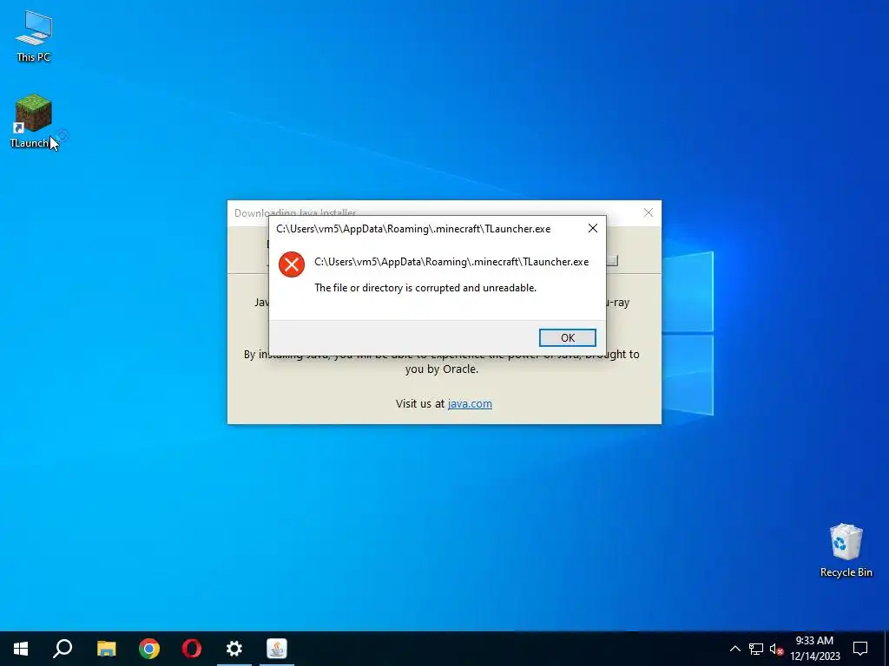Close the Downloading Java Installer window
889x666 pixels.
(648, 213)
